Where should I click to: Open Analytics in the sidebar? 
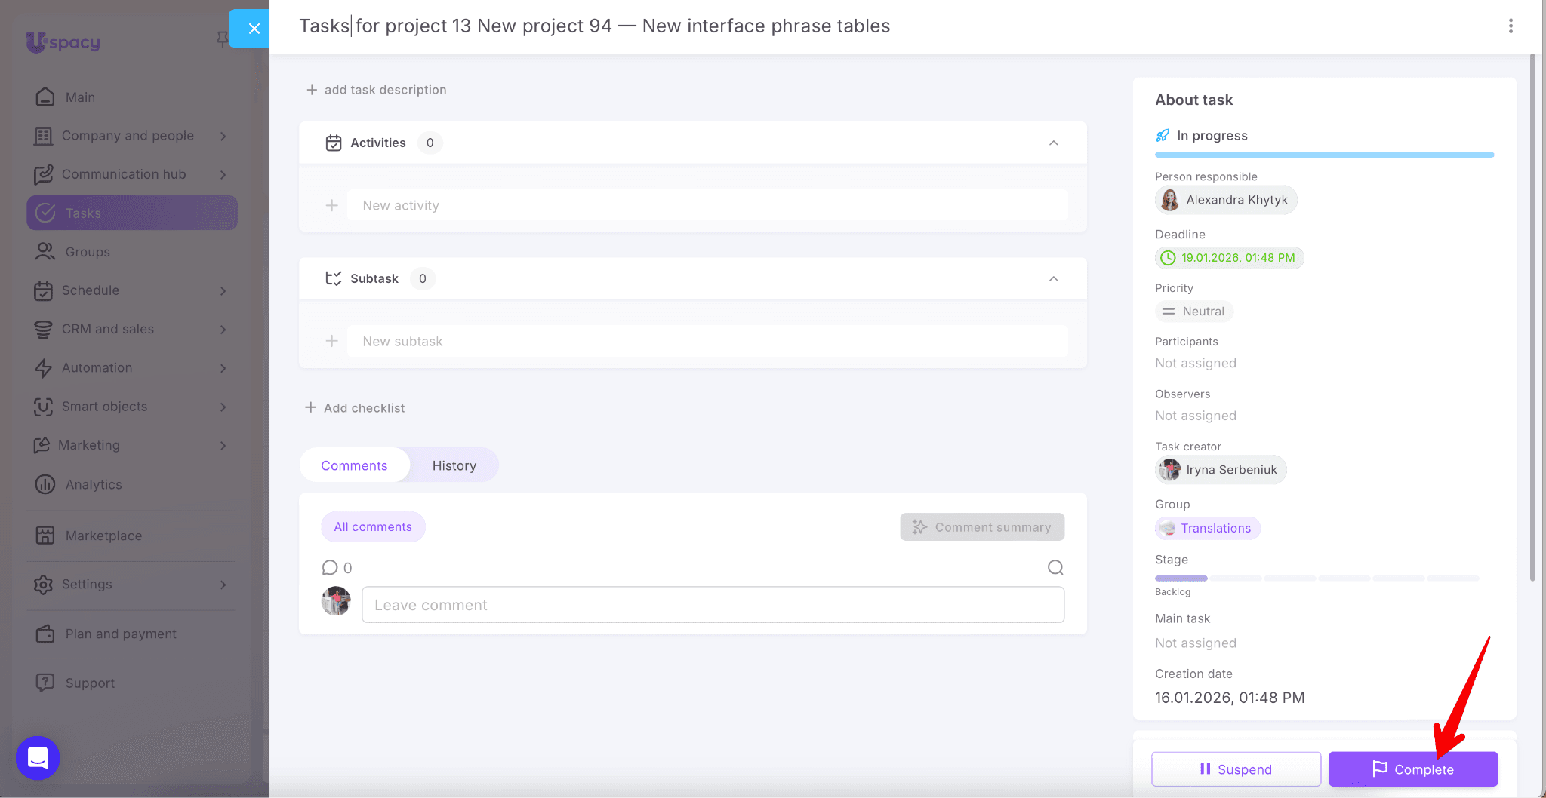(94, 484)
